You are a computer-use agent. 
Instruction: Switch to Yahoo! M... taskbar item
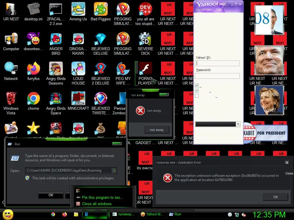tap(152, 214)
